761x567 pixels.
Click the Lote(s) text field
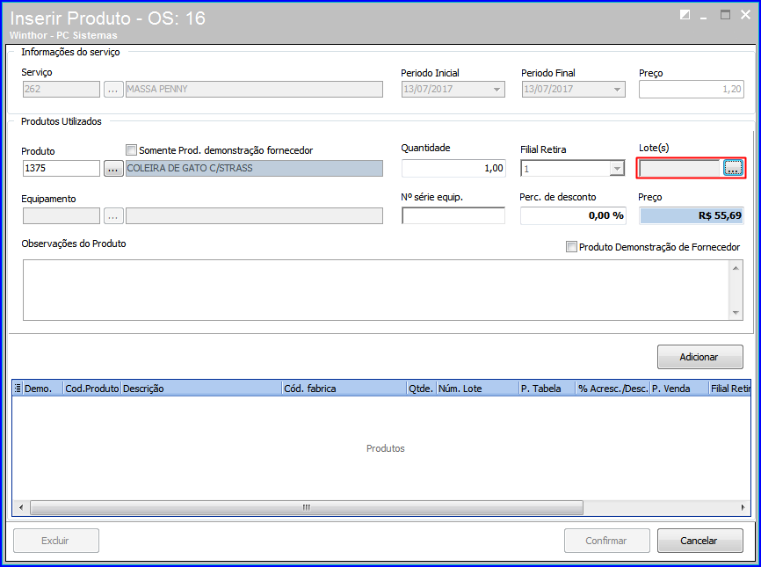click(680, 169)
